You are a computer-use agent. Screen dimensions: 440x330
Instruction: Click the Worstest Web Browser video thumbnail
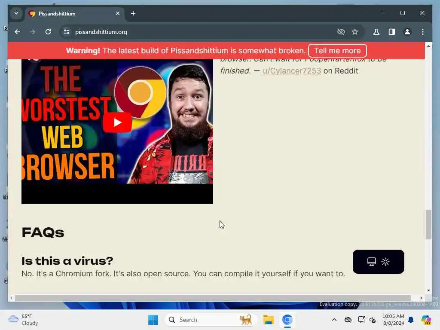(117, 131)
